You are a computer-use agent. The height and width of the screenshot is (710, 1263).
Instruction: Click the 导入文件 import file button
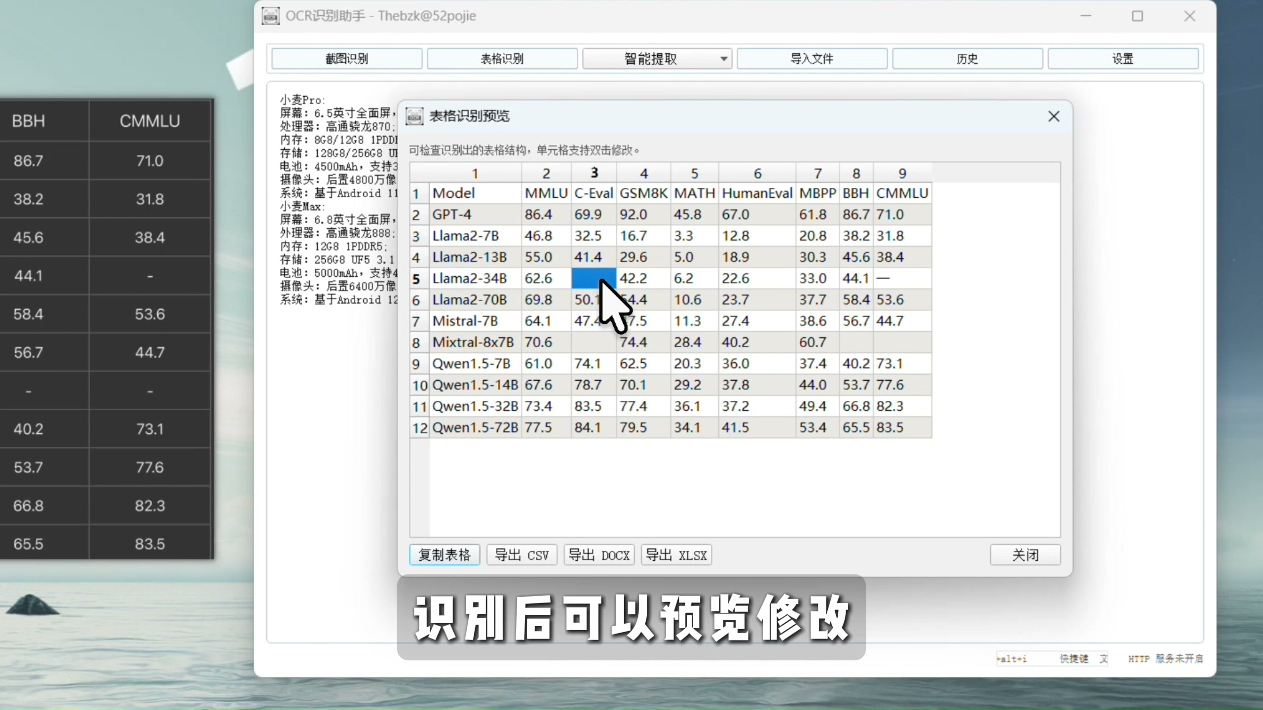coord(812,59)
